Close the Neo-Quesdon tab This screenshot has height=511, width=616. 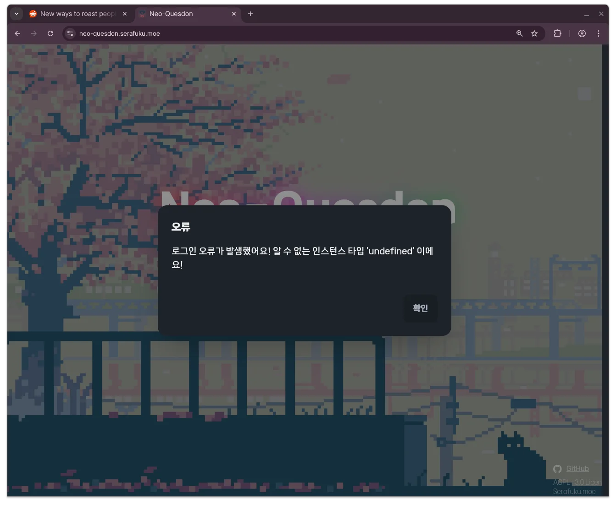coord(234,14)
